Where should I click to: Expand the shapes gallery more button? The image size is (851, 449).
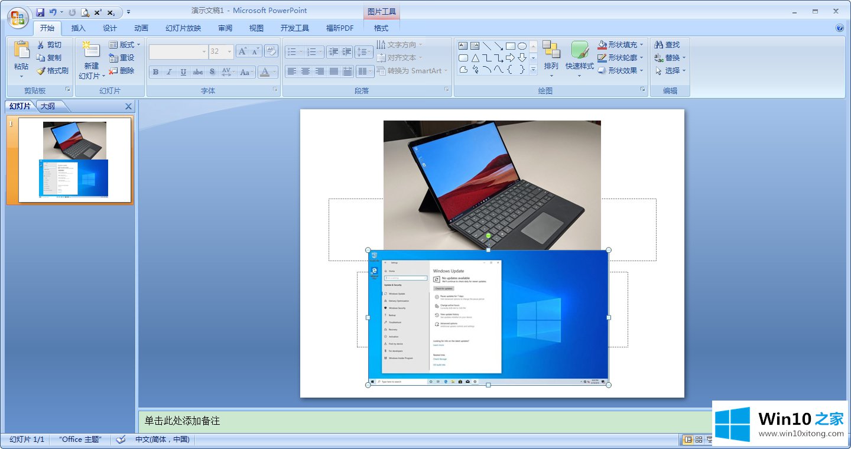[x=533, y=70]
